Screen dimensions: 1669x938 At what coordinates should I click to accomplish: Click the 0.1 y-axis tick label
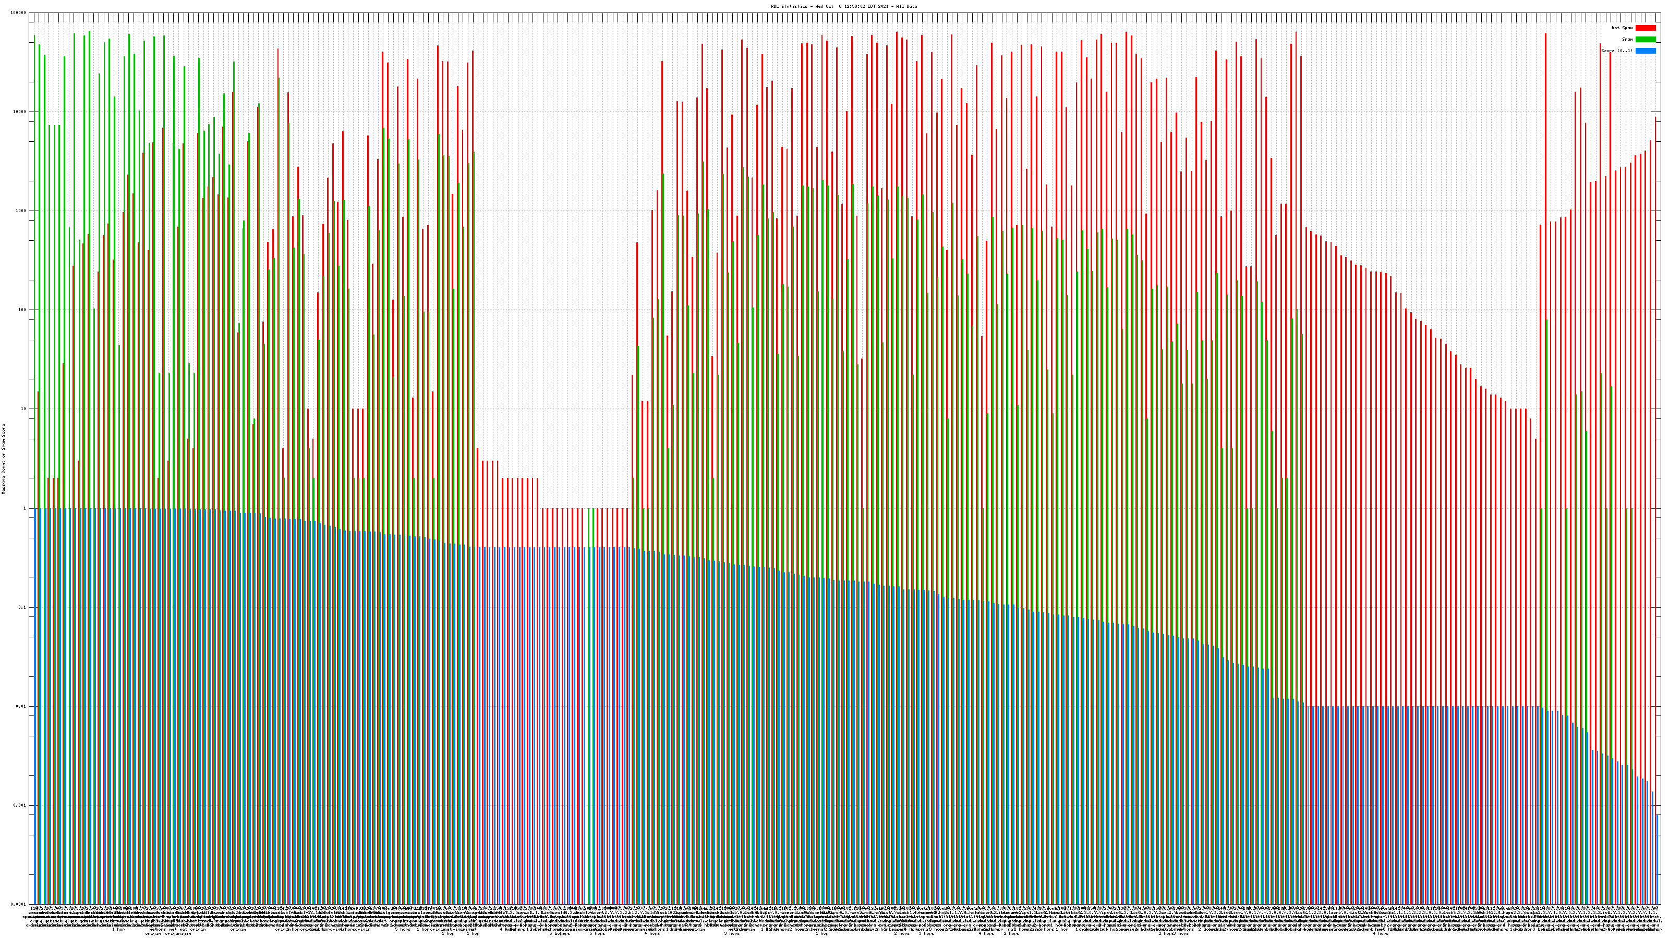point(22,607)
